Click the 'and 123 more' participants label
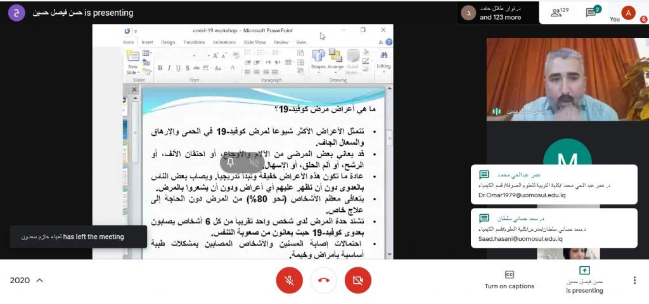 point(500,17)
